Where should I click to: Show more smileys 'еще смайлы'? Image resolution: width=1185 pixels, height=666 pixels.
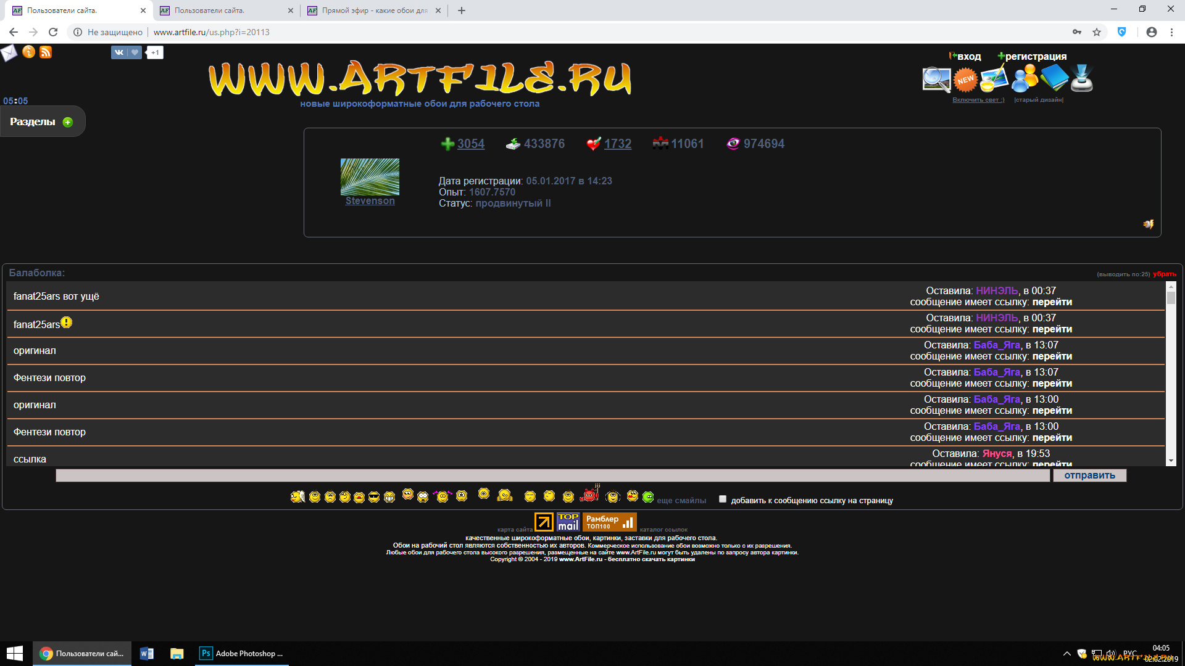[x=681, y=501]
